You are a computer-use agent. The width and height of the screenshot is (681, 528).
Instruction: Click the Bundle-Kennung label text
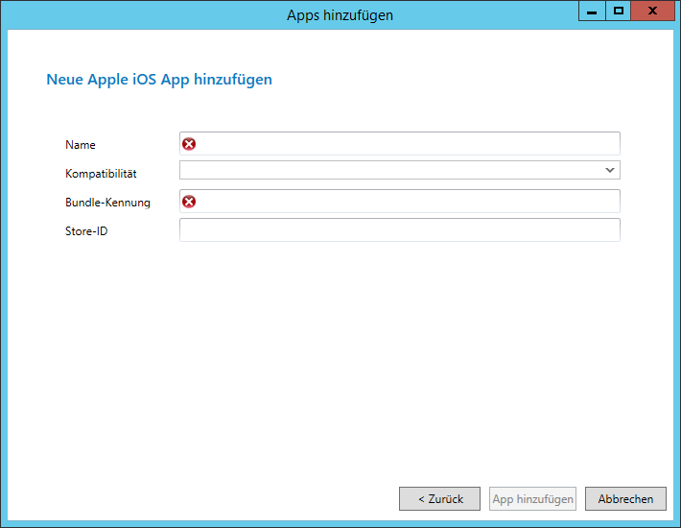pyautogui.click(x=107, y=203)
